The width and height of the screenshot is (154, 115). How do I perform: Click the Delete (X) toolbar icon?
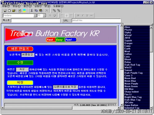click(47, 11)
